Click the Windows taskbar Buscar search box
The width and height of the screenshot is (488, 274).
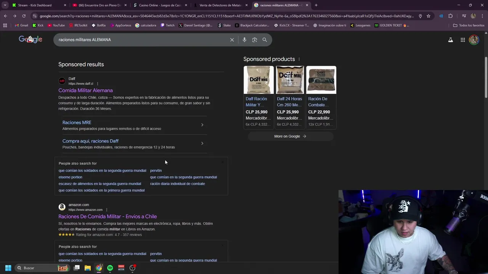(x=42, y=268)
